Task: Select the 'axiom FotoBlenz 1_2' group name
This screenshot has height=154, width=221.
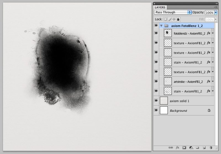Action: pyautogui.click(x=187, y=26)
